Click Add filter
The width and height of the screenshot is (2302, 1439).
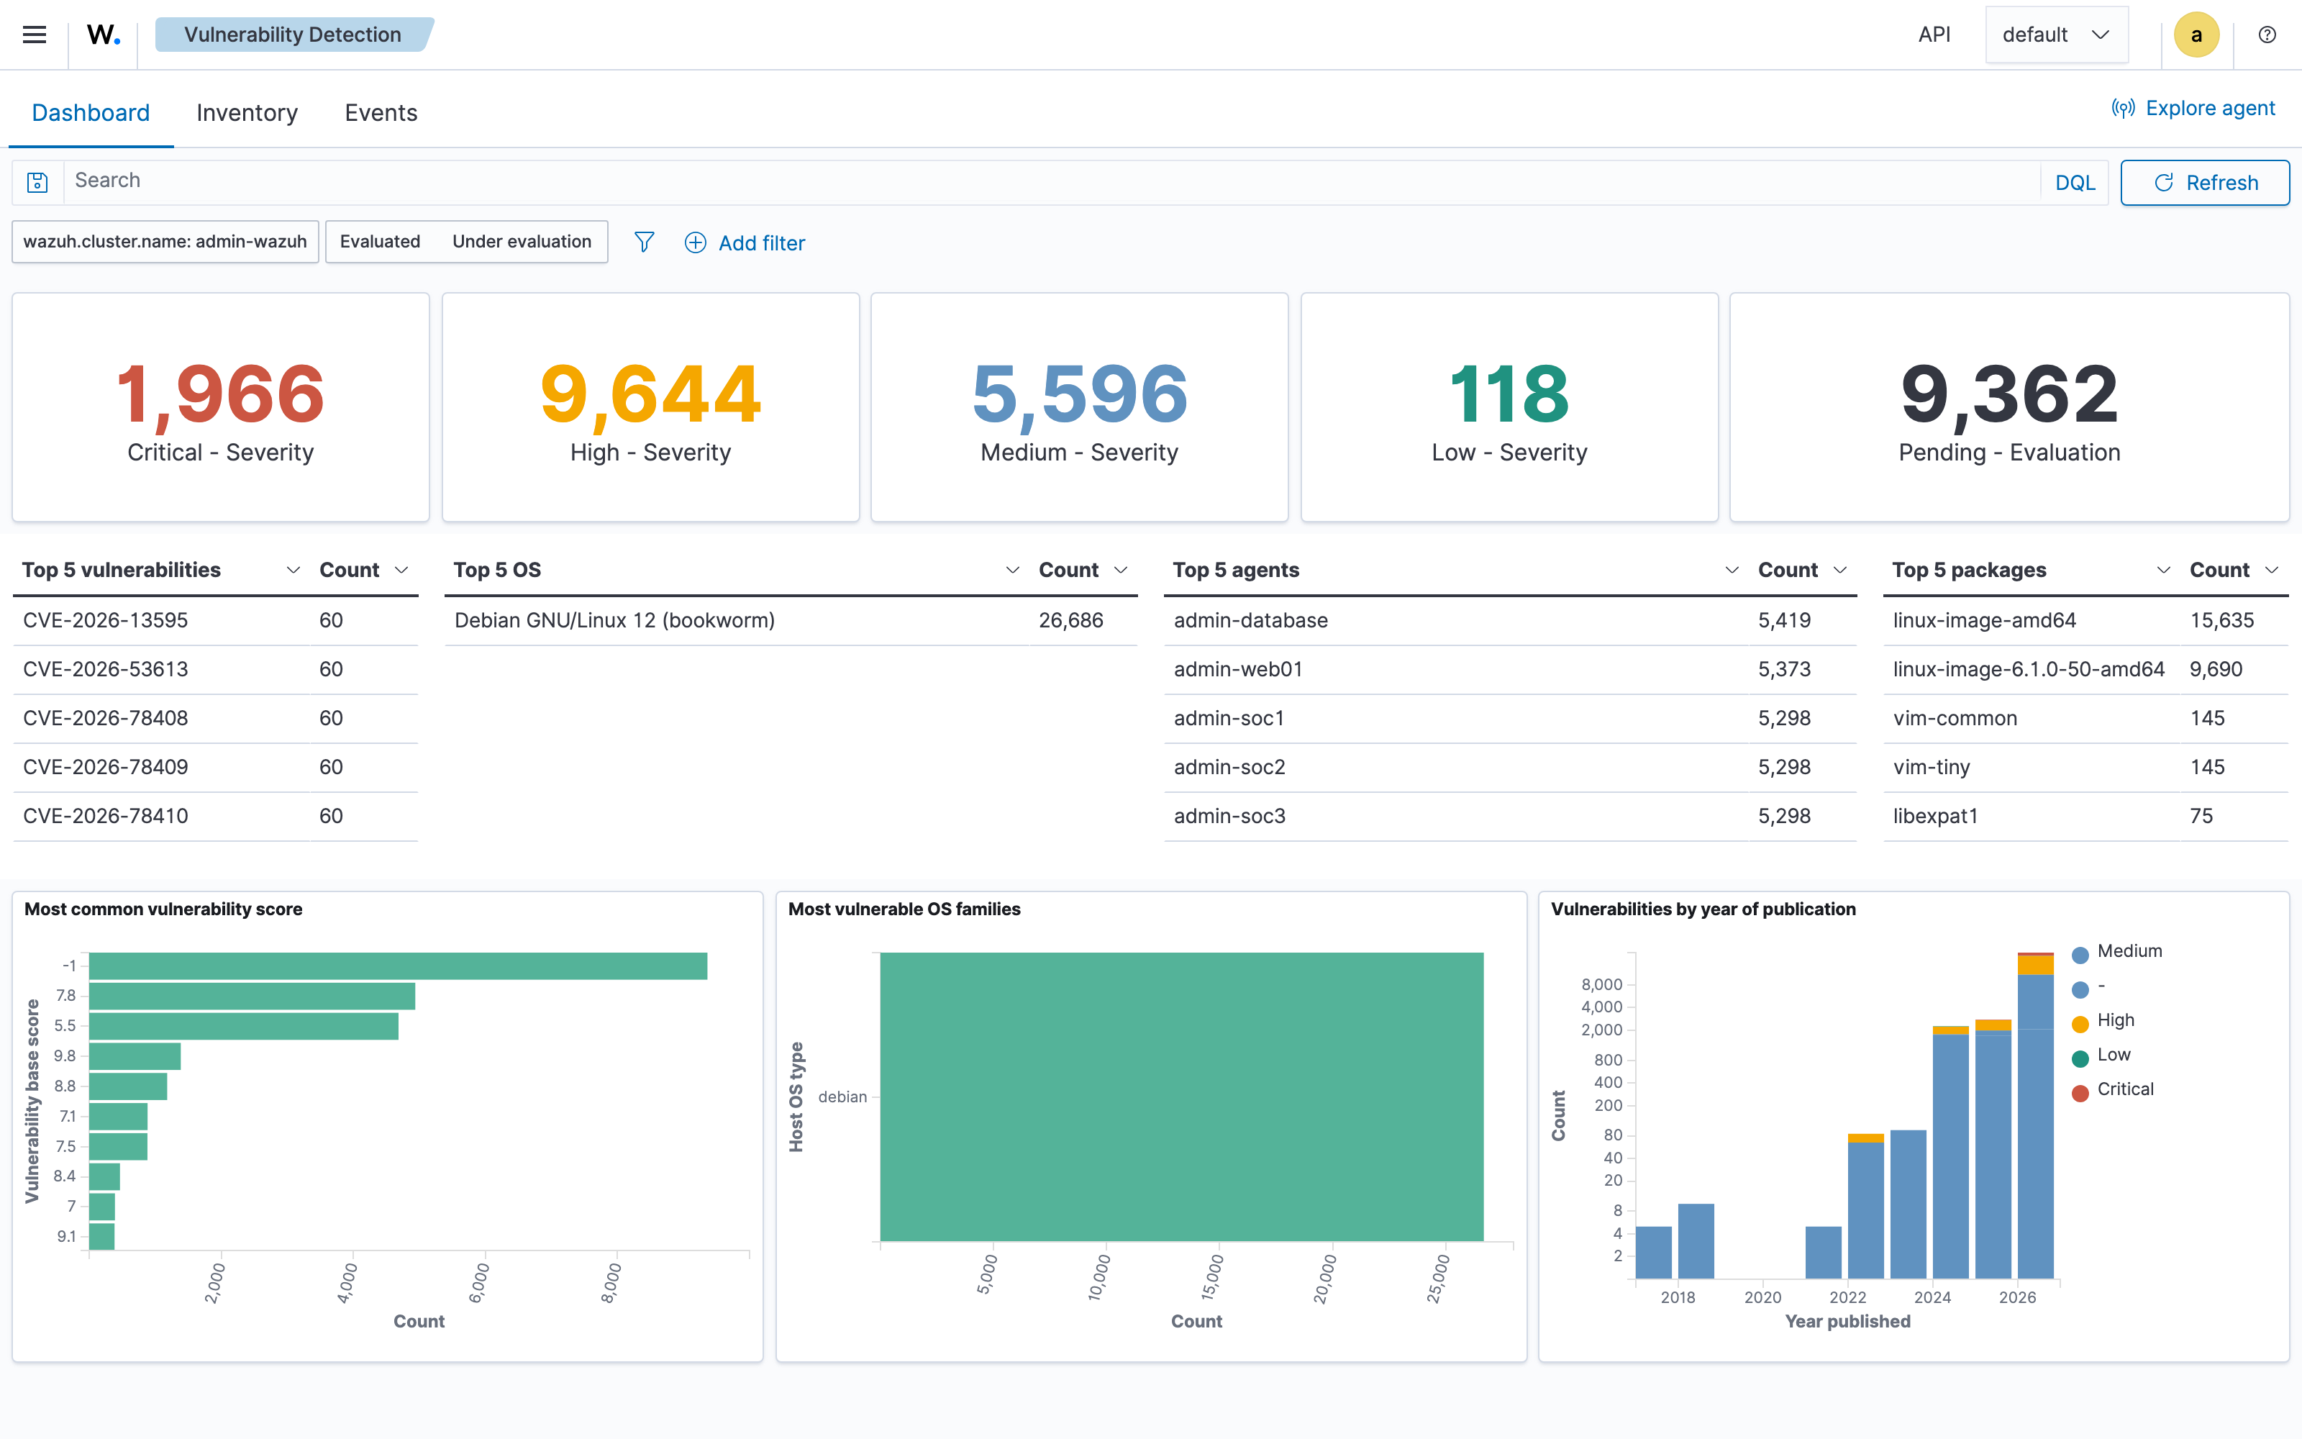[745, 242]
